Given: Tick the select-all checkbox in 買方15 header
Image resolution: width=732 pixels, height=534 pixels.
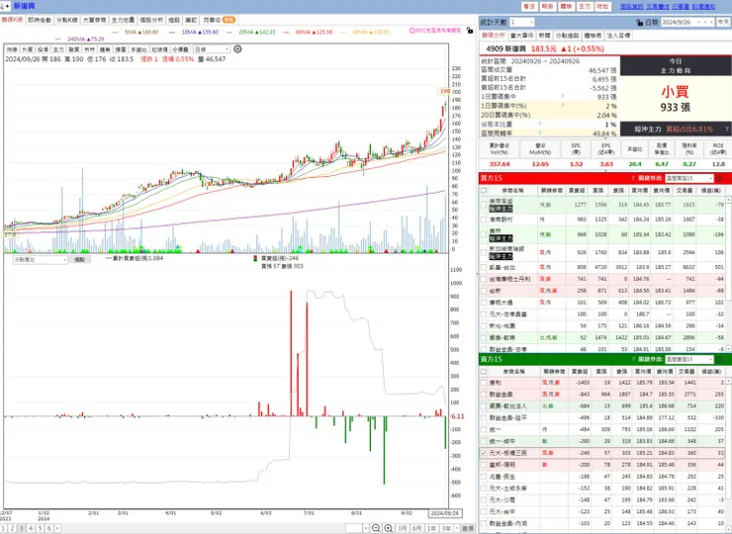Looking at the screenshot, I should point(484,191).
